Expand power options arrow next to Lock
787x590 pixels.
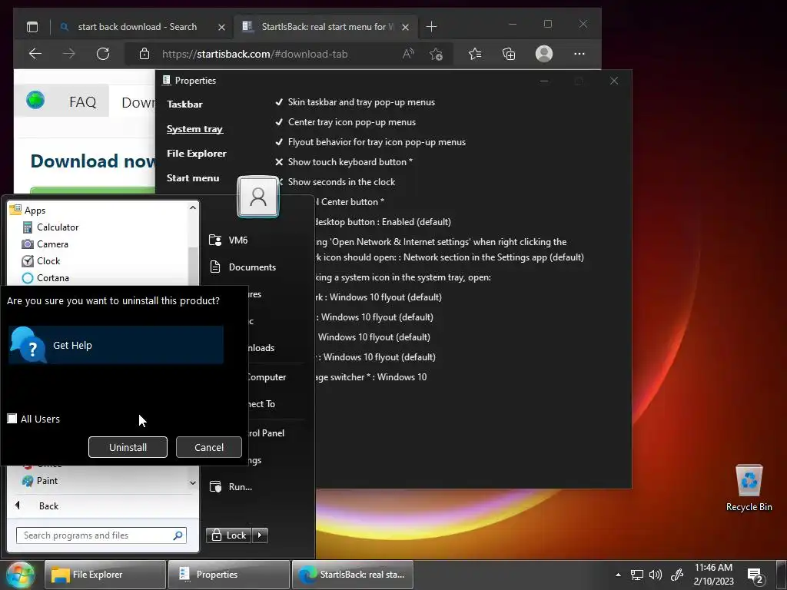click(260, 535)
